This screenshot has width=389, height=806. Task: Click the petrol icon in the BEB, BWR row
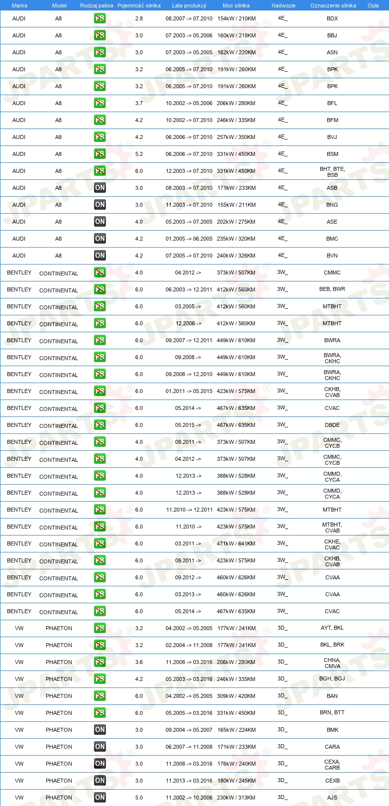click(x=100, y=289)
